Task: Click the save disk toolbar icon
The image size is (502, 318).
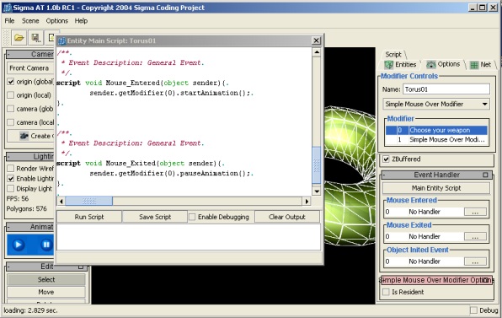Action: click(x=36, y=38)
